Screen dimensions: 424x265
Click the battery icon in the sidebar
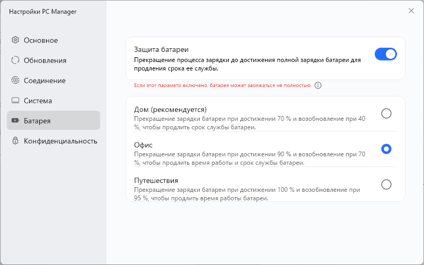15,121
